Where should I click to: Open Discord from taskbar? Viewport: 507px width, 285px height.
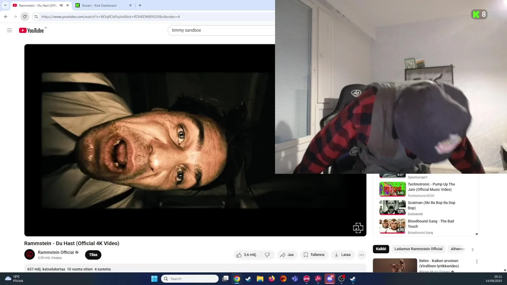tap(330, 279)
